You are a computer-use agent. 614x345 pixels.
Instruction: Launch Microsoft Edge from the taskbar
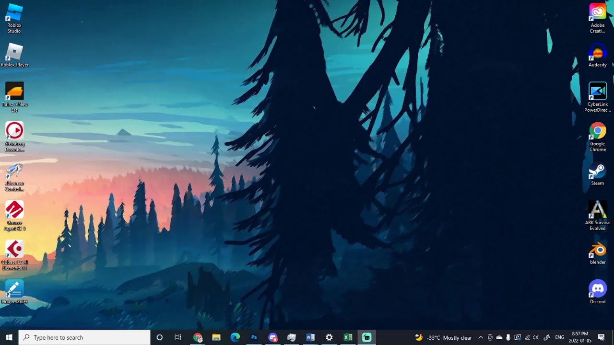[x=235, y=337]
